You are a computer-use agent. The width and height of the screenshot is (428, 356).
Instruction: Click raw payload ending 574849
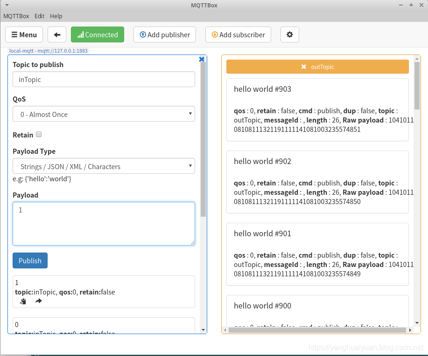point(297,274)
